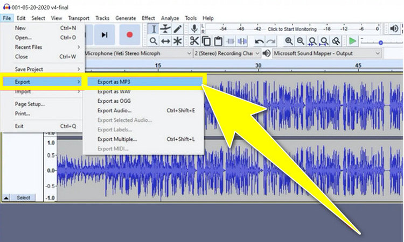Open the Help menu
404x242 pixels.
(208, 18)
